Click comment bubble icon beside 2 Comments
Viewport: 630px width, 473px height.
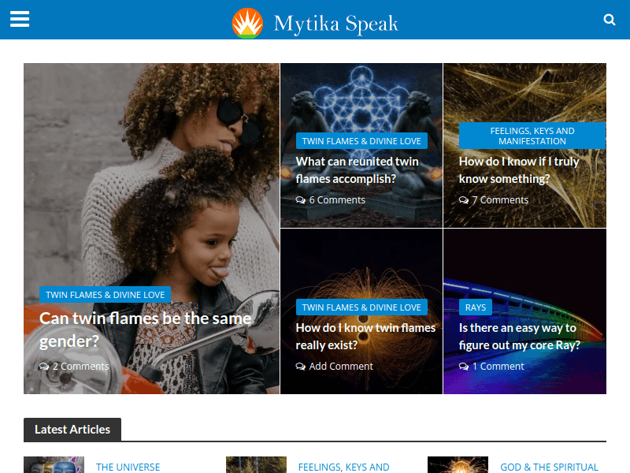pyautogui.click(x=44, y=366)
